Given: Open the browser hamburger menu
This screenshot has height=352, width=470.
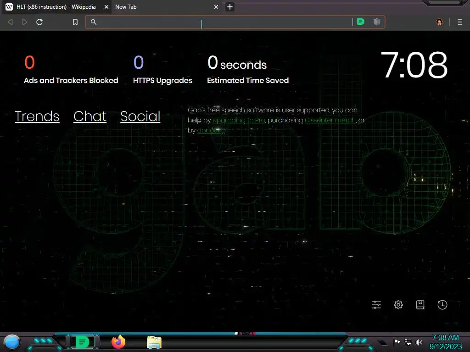Looking at the screenshot, I should [460, 22].
